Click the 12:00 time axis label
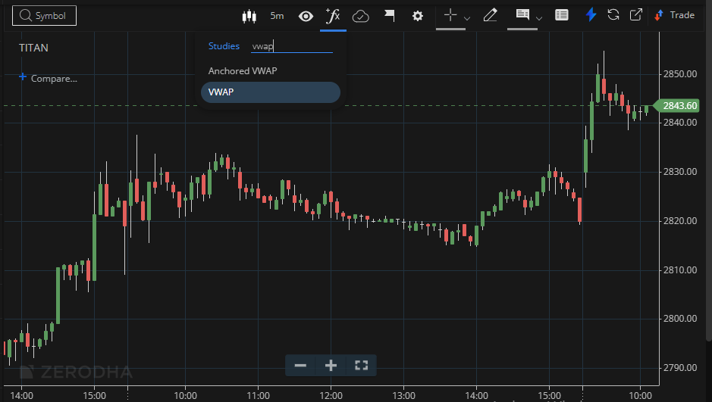Screen dimensions: 712x402 point(331,396)
